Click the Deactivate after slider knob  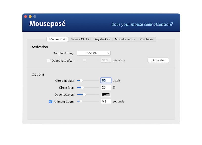tap(84, 60)
